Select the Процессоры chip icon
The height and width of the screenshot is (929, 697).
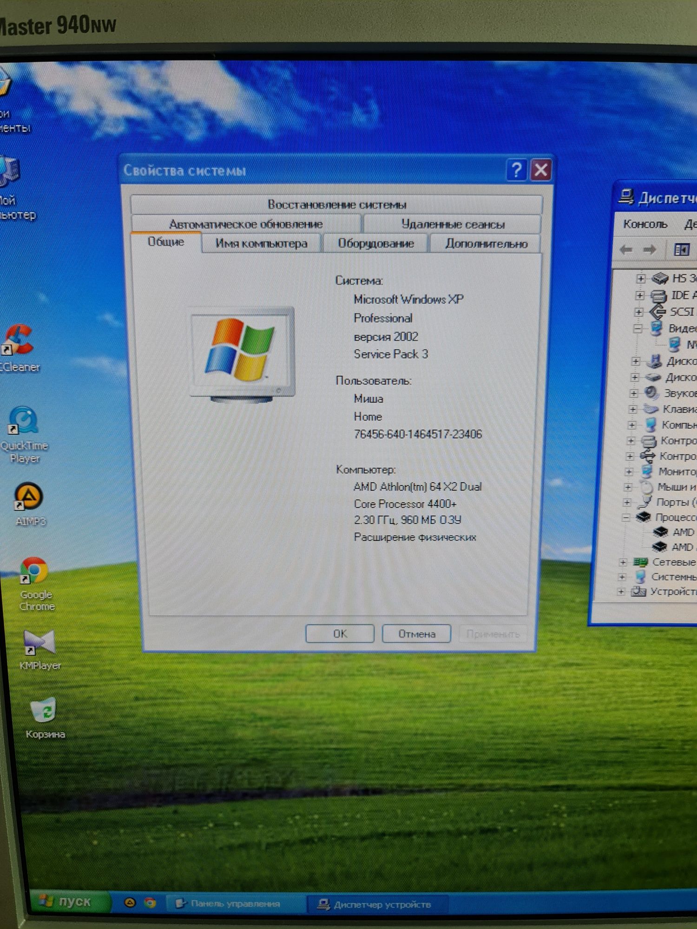(643, 517)
